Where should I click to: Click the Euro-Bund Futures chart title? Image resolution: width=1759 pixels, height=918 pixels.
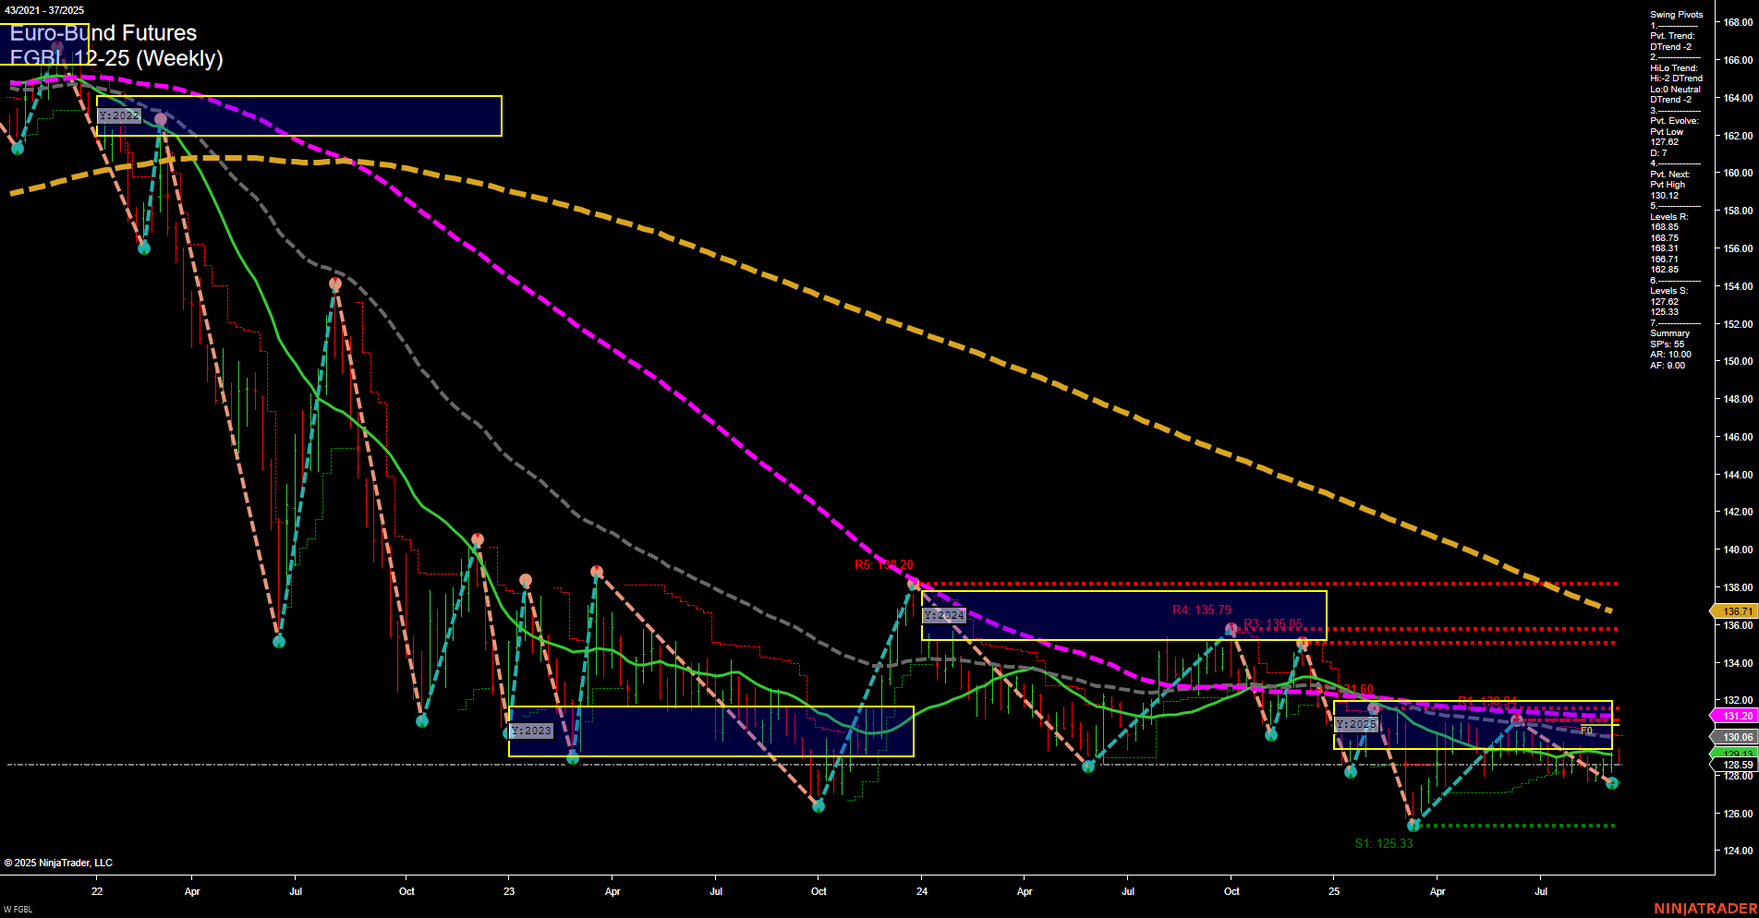pyautogui.click(x=103, y=33)
